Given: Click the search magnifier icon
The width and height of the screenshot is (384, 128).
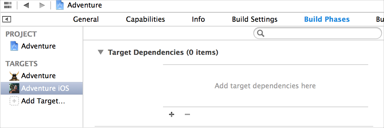Looking at the screenshot, I should click(x=261, y=33).
